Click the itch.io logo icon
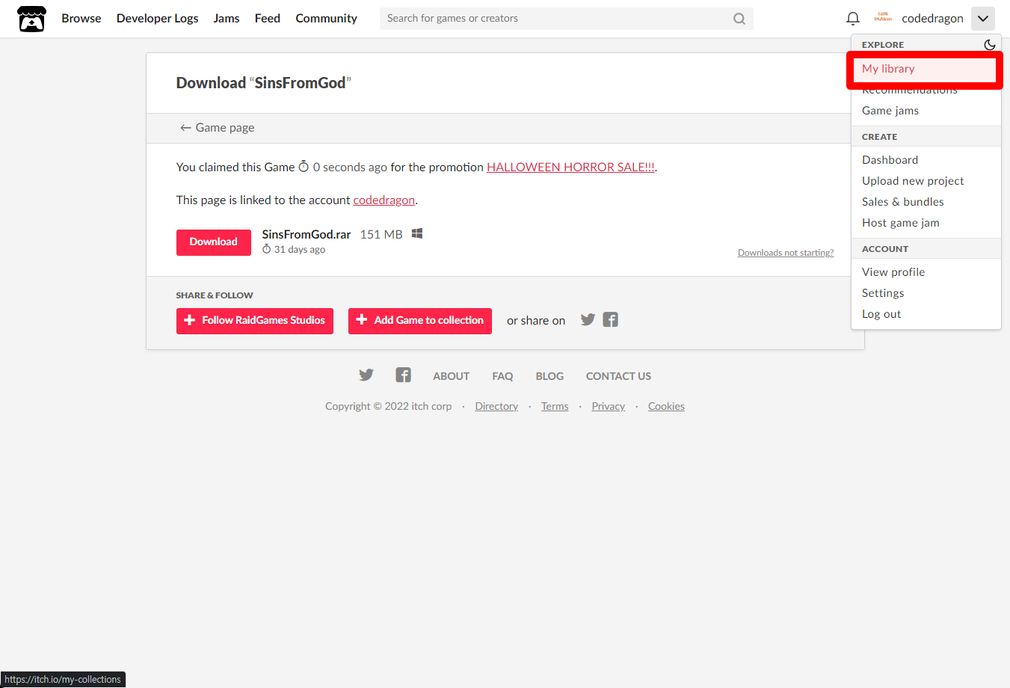The image size is (1010, 688). pos(31,19)
